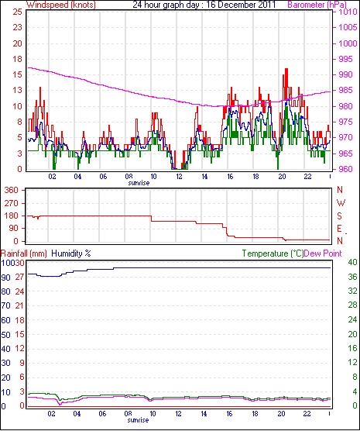Click the 20 hour tick on windspeed graph
360x431 pixels.
pyautogui.click(x=282, y=177)
